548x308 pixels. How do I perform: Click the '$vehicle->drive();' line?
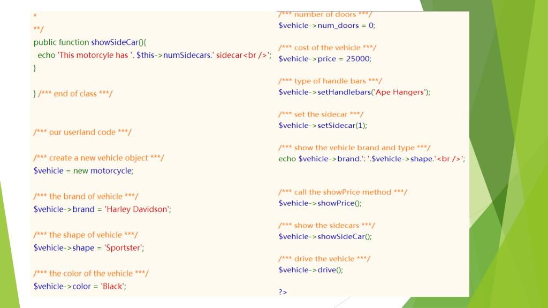(x=311, y=270)
